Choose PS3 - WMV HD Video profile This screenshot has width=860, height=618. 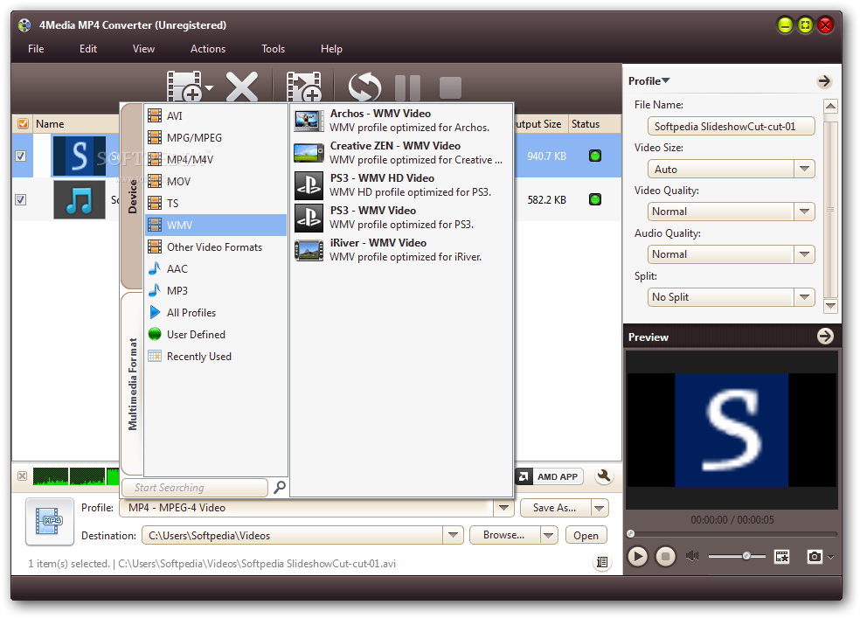point(401,184)
